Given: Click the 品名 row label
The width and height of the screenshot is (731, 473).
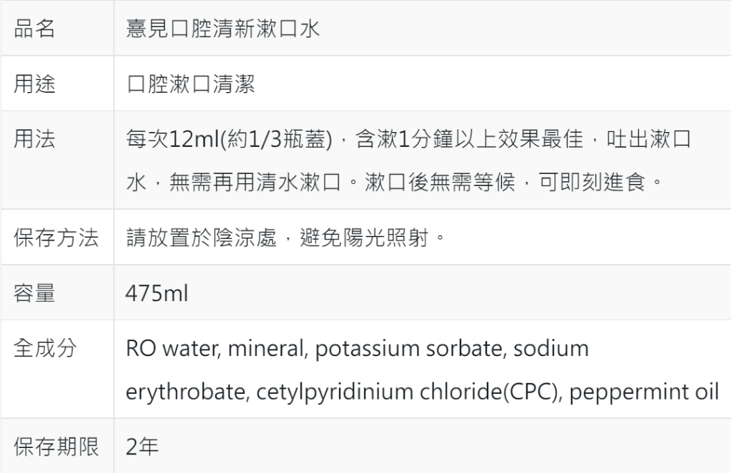Looking at the screenshot, I should [x=35, y=30].
